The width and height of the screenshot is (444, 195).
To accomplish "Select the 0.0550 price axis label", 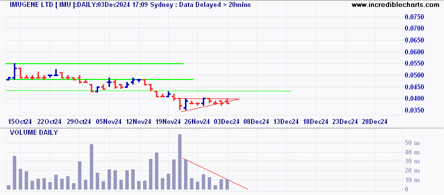I will [x=414, y=64].
